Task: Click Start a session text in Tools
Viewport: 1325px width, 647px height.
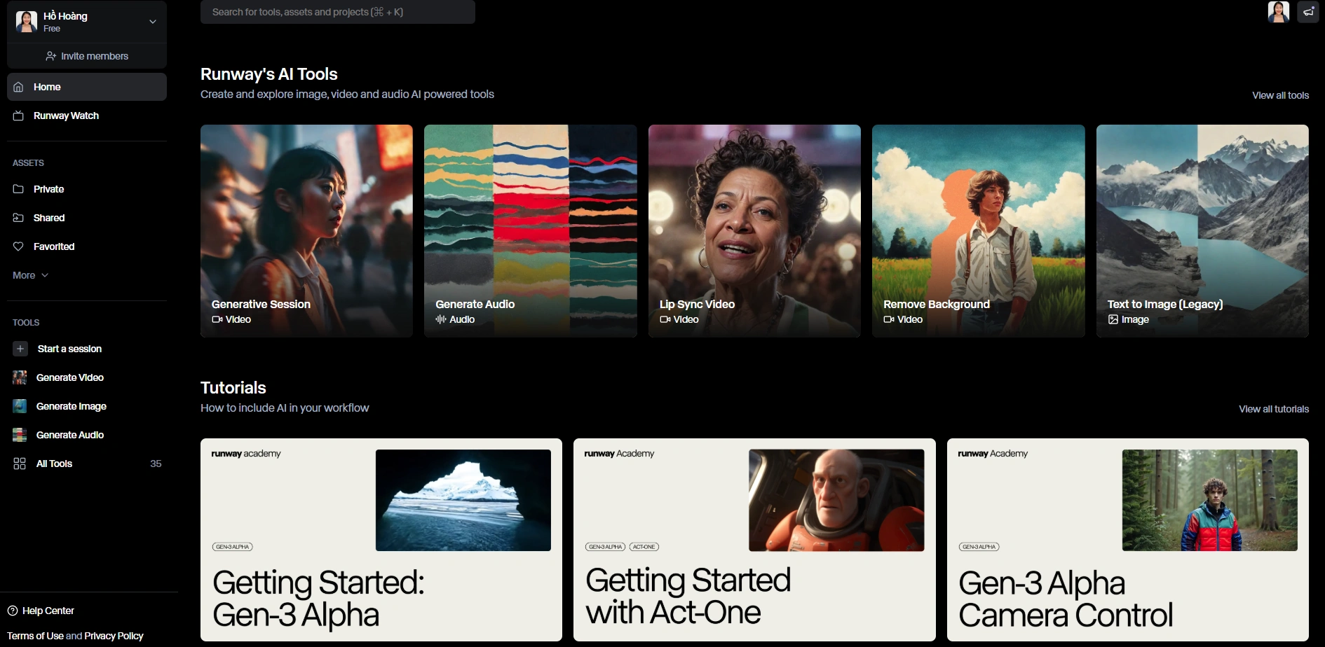Action: click(x=69, y=349)
